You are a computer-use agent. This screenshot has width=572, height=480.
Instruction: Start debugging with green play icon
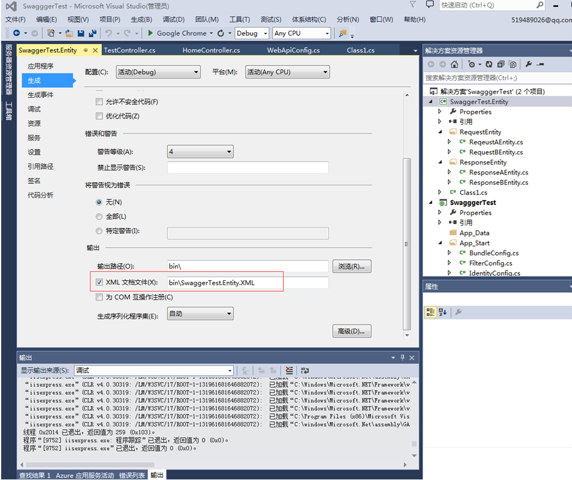click(150, 33)
